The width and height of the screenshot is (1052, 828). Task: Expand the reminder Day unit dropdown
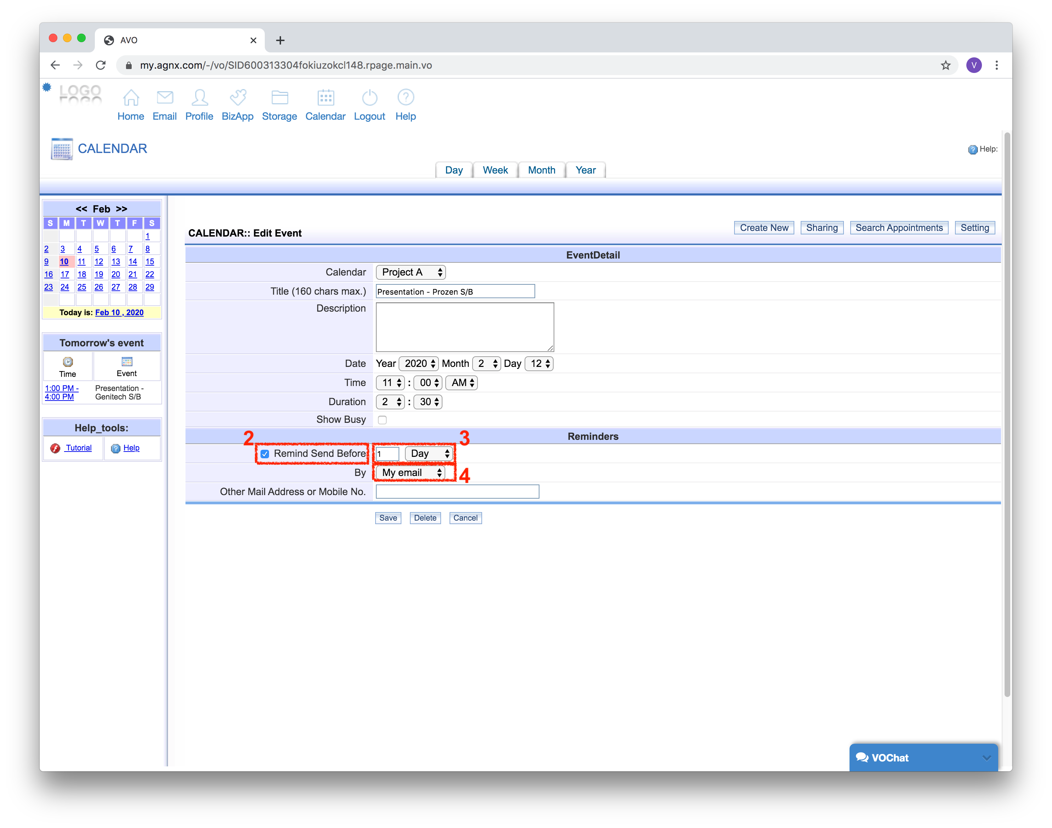coord(429,454)
